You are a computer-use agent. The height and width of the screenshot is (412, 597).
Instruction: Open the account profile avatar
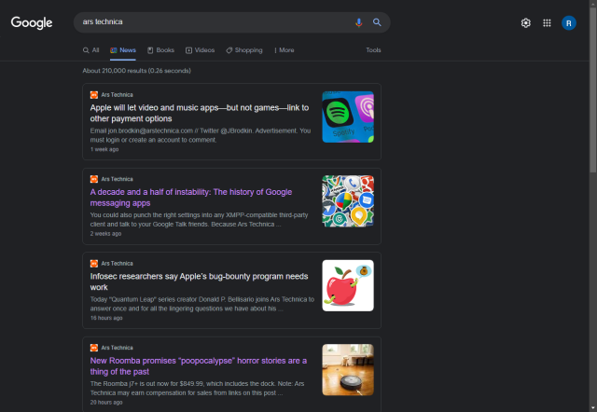pos(568,22)
